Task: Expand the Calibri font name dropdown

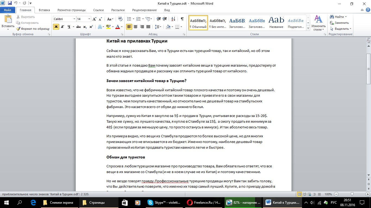Action: (74, 19)
